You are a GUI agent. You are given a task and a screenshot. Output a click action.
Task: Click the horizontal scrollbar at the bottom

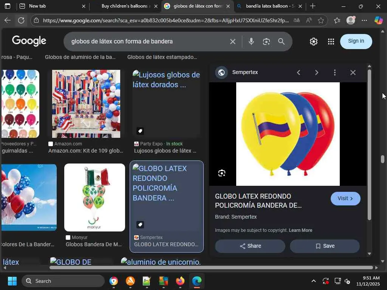[211, 268]
